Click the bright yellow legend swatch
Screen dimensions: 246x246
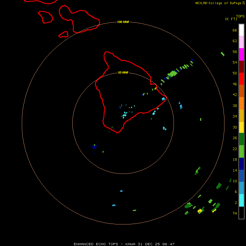(241, 127)
